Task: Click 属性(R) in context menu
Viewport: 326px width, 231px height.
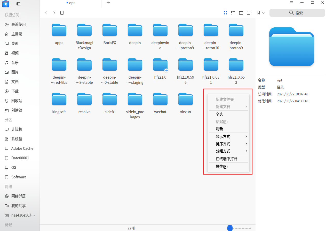Action: click(221, 167)
